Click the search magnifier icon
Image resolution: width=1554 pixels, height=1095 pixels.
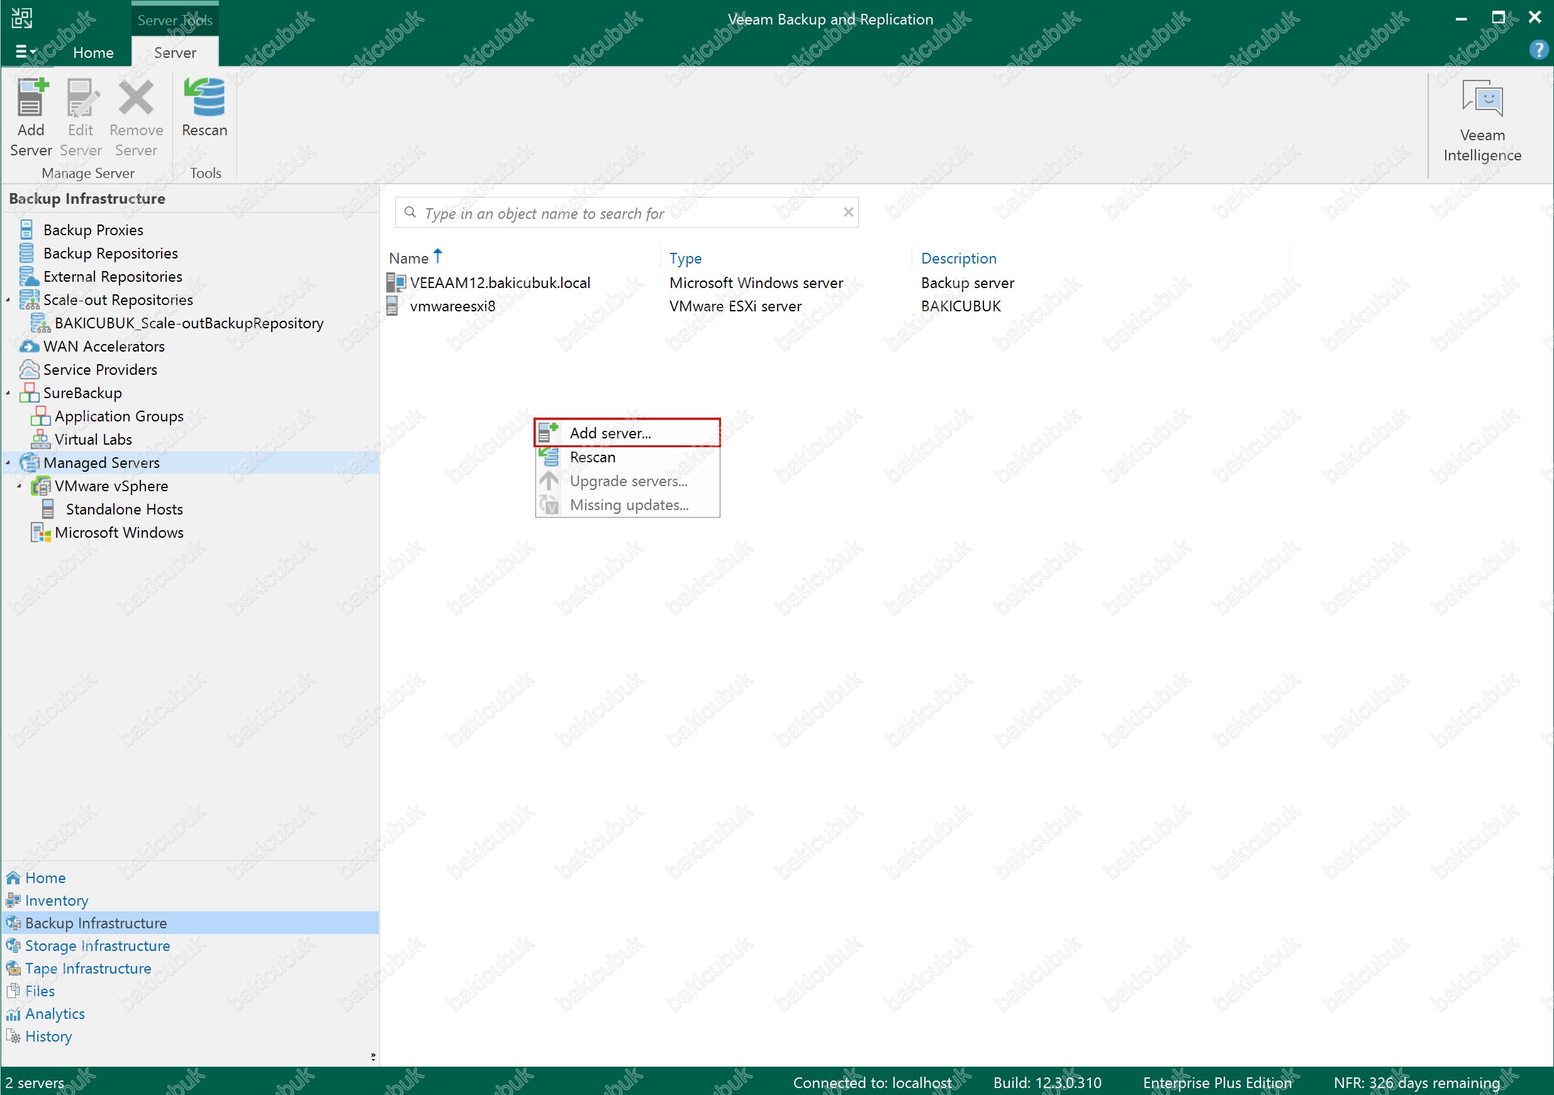pos(410,213)
